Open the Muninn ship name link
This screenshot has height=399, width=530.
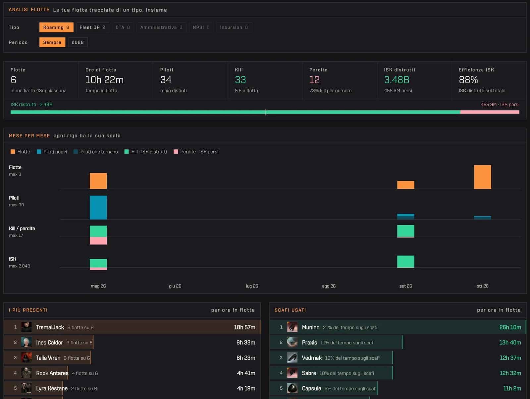(x=311, y=327)
